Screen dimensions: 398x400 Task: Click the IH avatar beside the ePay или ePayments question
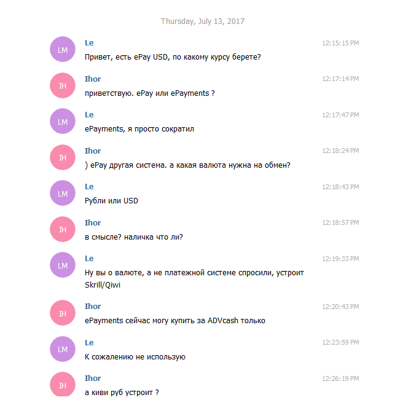[x=63, y=85]
